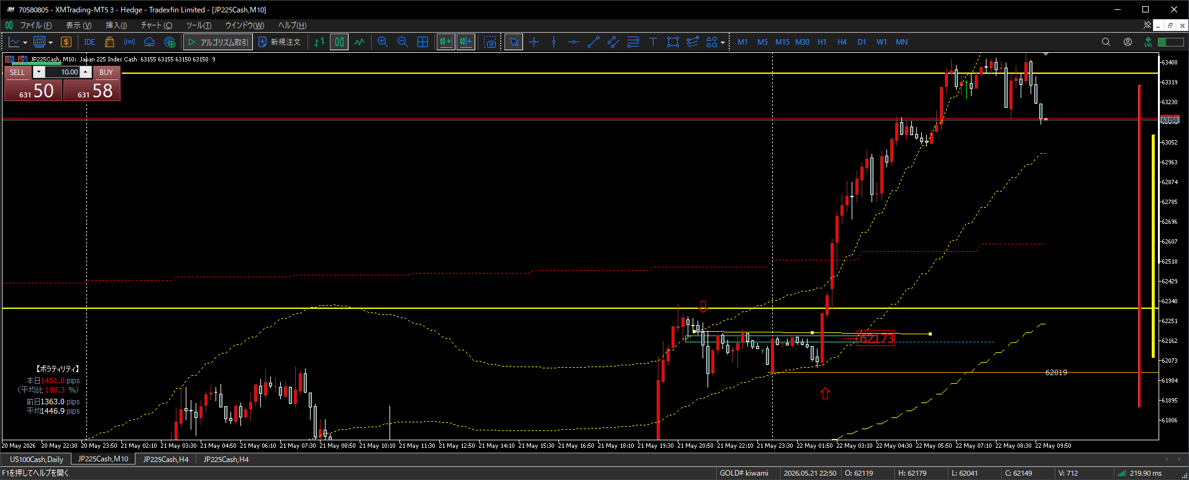
Task: Switch to the M30 timeframe
Action: tap(802, 42)
